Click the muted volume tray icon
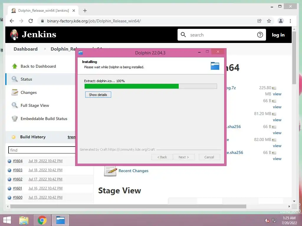 point(267,220)
